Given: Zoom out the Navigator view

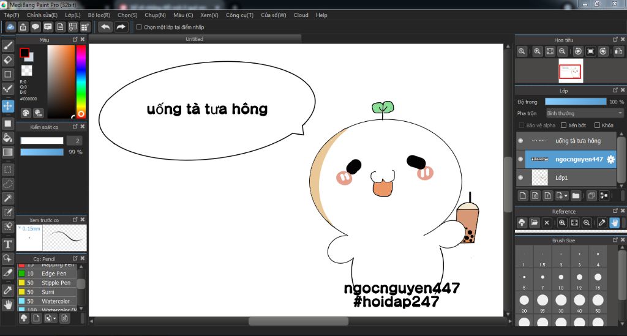Looking at the screenshot, I should 562,51.
